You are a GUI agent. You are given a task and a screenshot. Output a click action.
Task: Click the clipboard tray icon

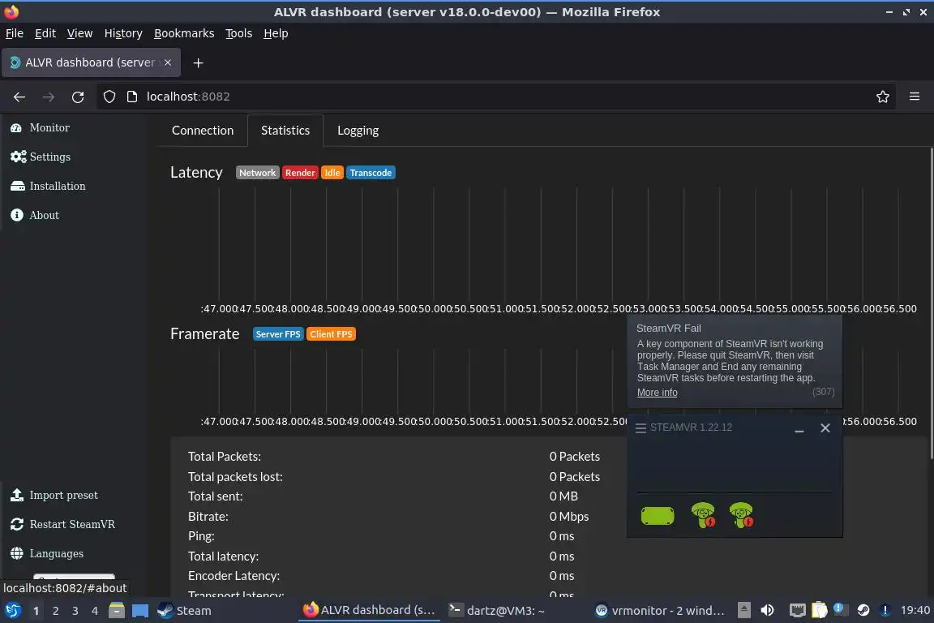point(820,610)
